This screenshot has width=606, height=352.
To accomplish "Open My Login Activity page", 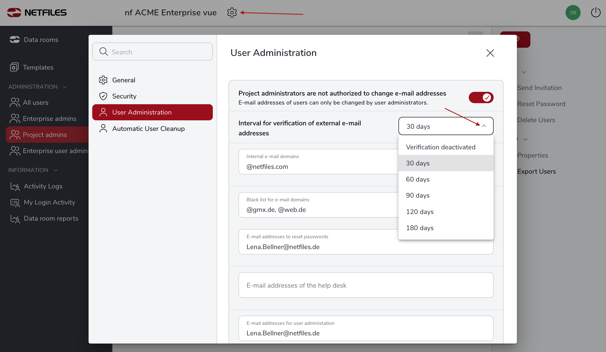I will coord(49,202).
